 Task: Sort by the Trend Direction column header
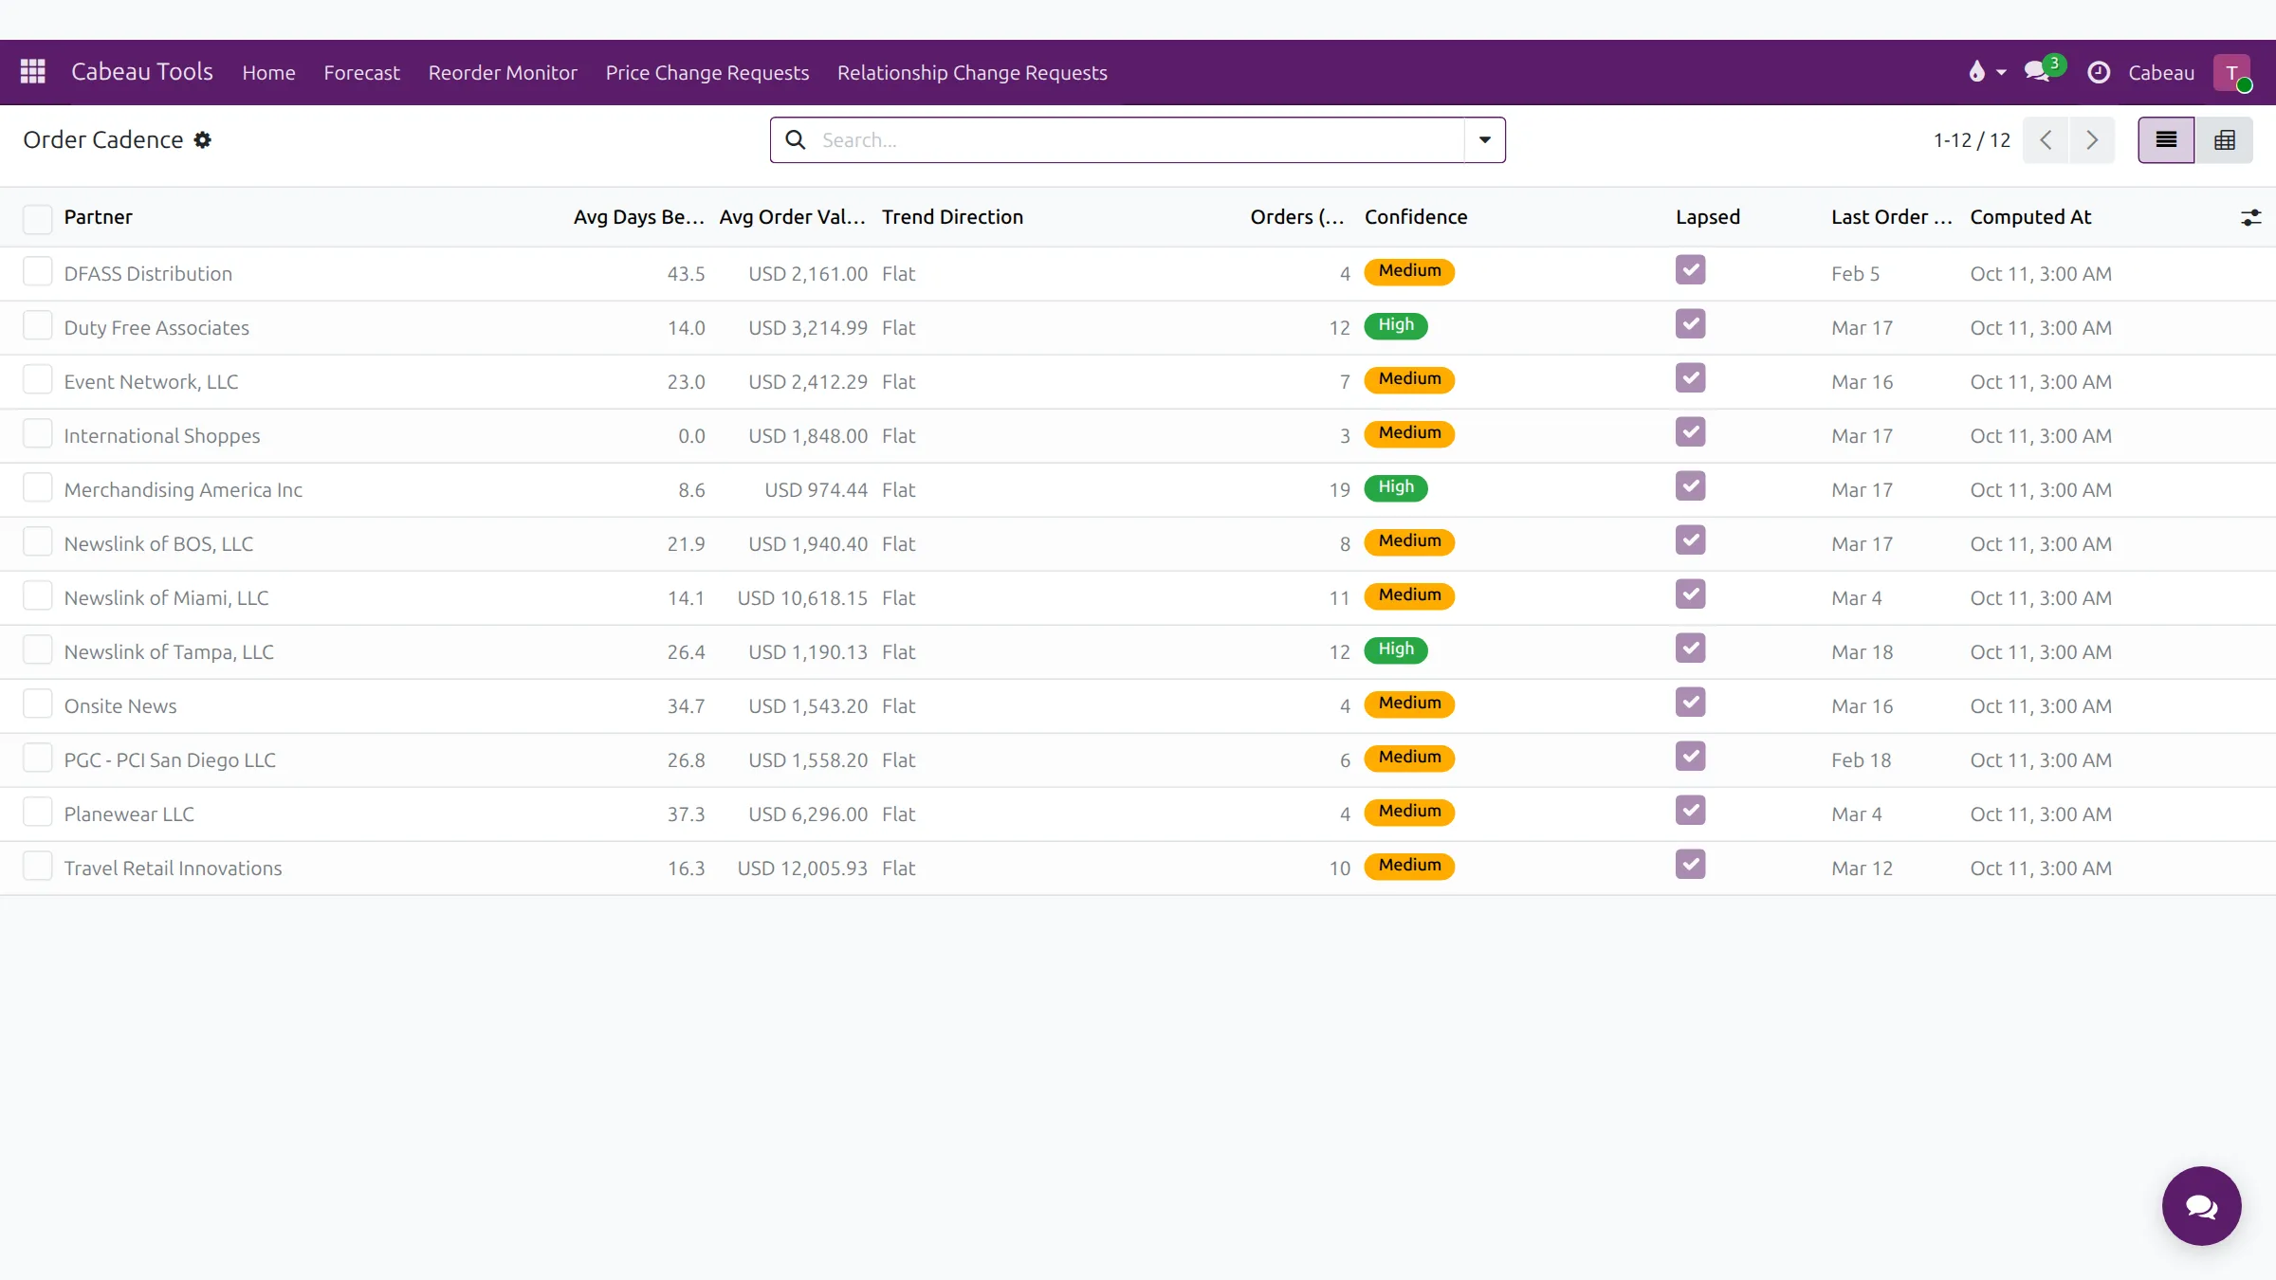tap(952, 217)
